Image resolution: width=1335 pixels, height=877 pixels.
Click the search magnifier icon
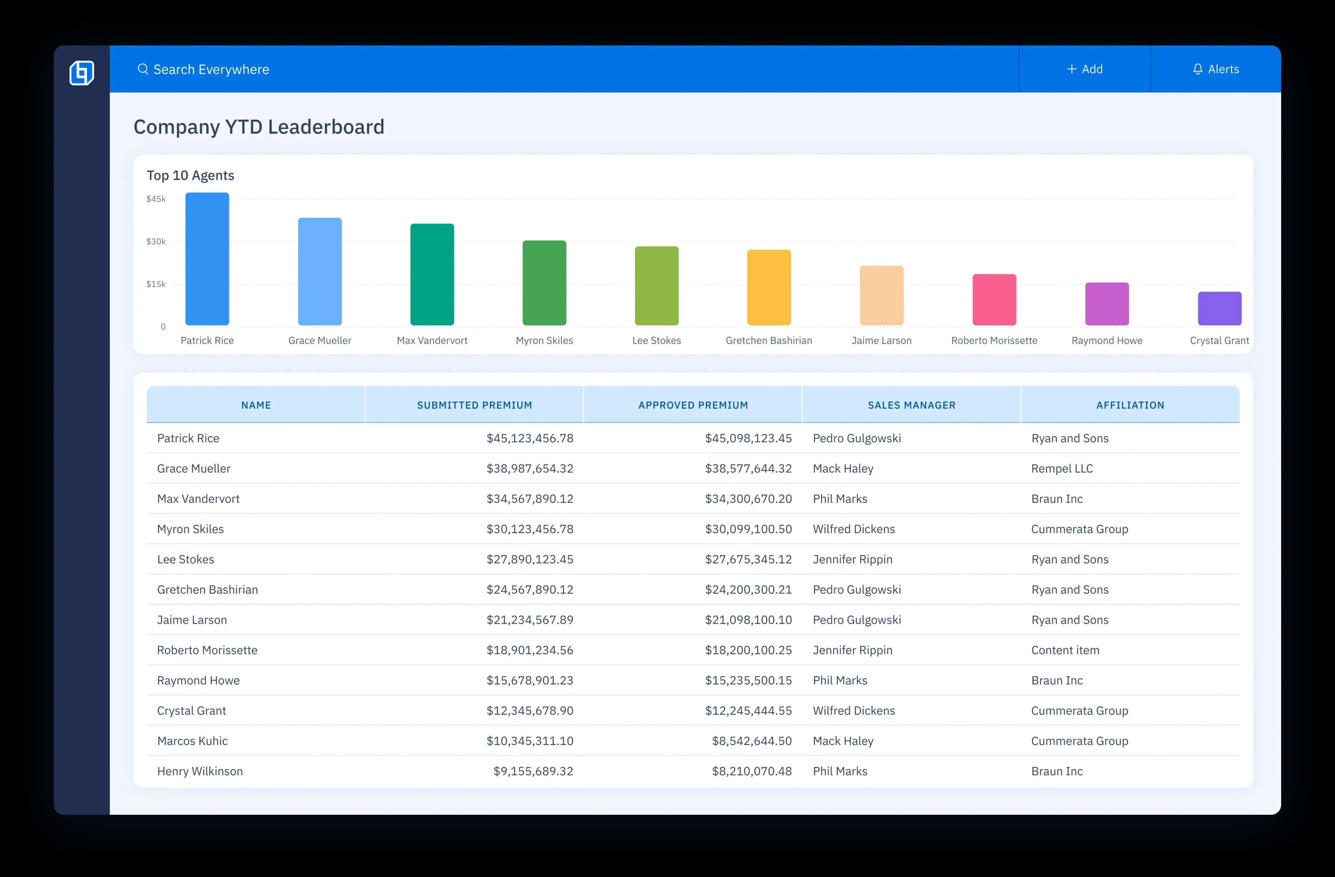point(143,69)
